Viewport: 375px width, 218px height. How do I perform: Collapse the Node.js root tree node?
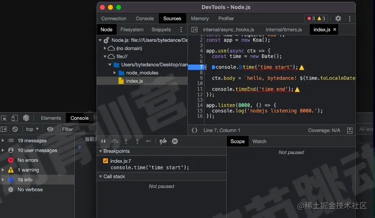(x=100, y=40)
